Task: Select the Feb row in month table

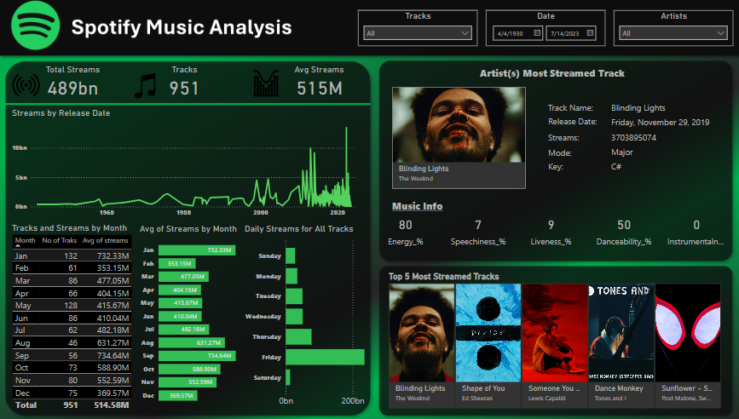Action: pyautogui.click(x=72, y=268)
